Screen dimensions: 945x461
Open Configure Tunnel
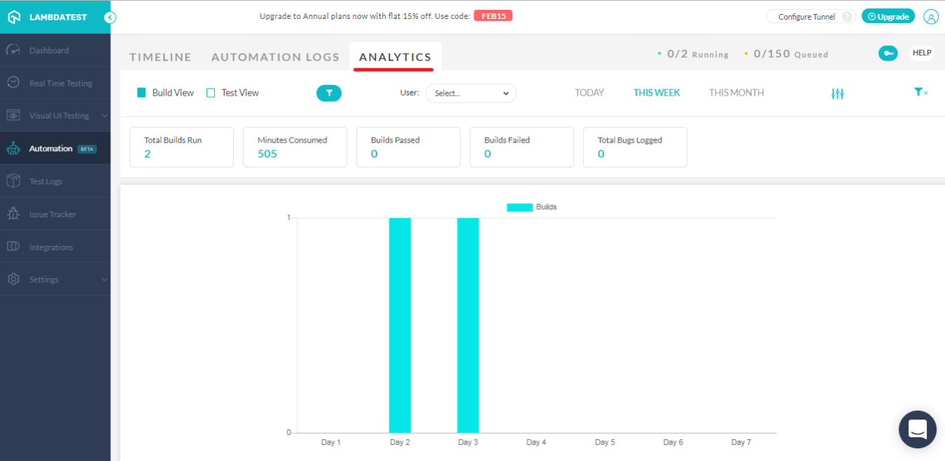(x=804, y=15)
